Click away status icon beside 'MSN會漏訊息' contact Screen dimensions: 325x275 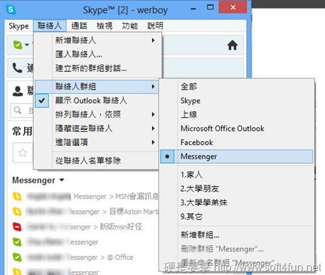pyautogui.click(x=17, y=196)
